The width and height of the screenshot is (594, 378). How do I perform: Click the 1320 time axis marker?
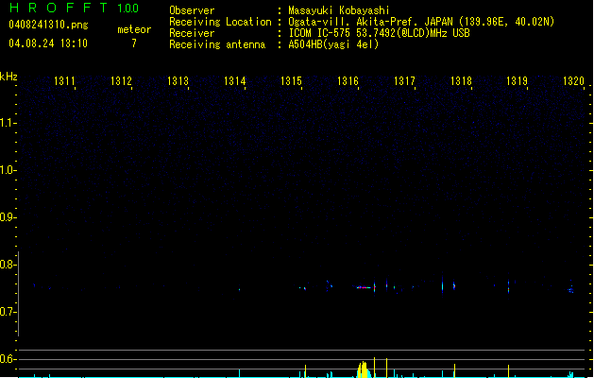pyautogui.click(x=573, y=81)
